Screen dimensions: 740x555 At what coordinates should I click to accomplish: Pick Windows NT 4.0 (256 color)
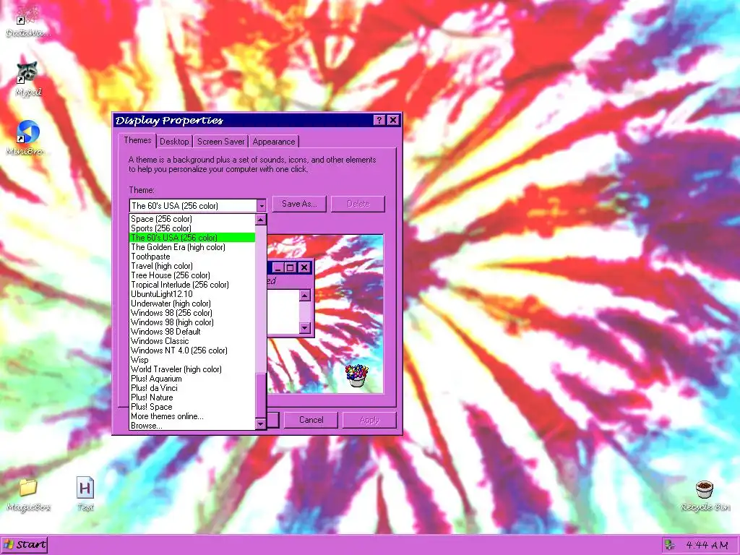[x=192, y=350]
